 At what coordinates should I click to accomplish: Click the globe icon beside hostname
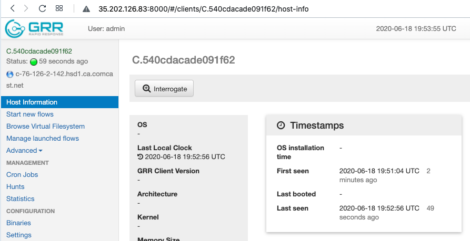[10, 74]
